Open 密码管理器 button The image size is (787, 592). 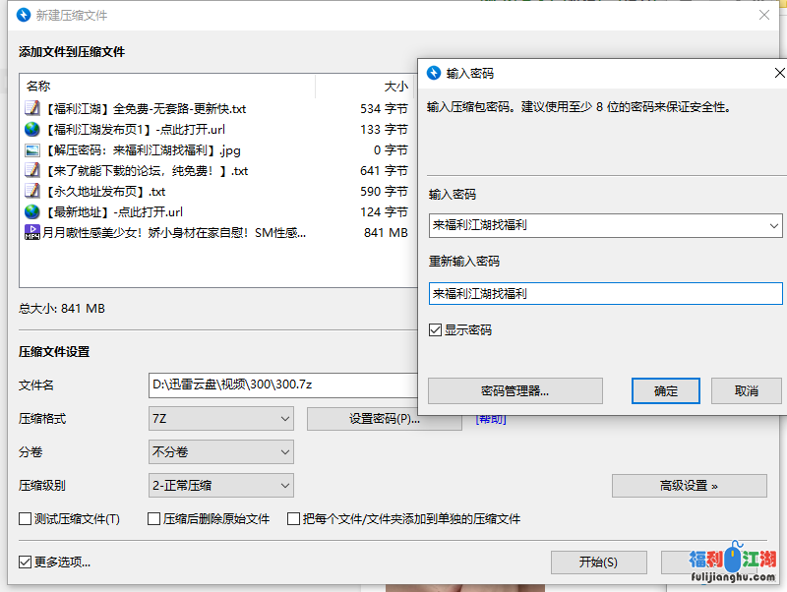coord(515,391)
